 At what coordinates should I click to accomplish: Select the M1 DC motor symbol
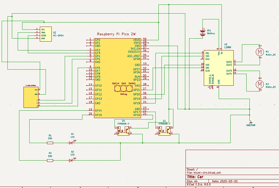pos(260,52)
